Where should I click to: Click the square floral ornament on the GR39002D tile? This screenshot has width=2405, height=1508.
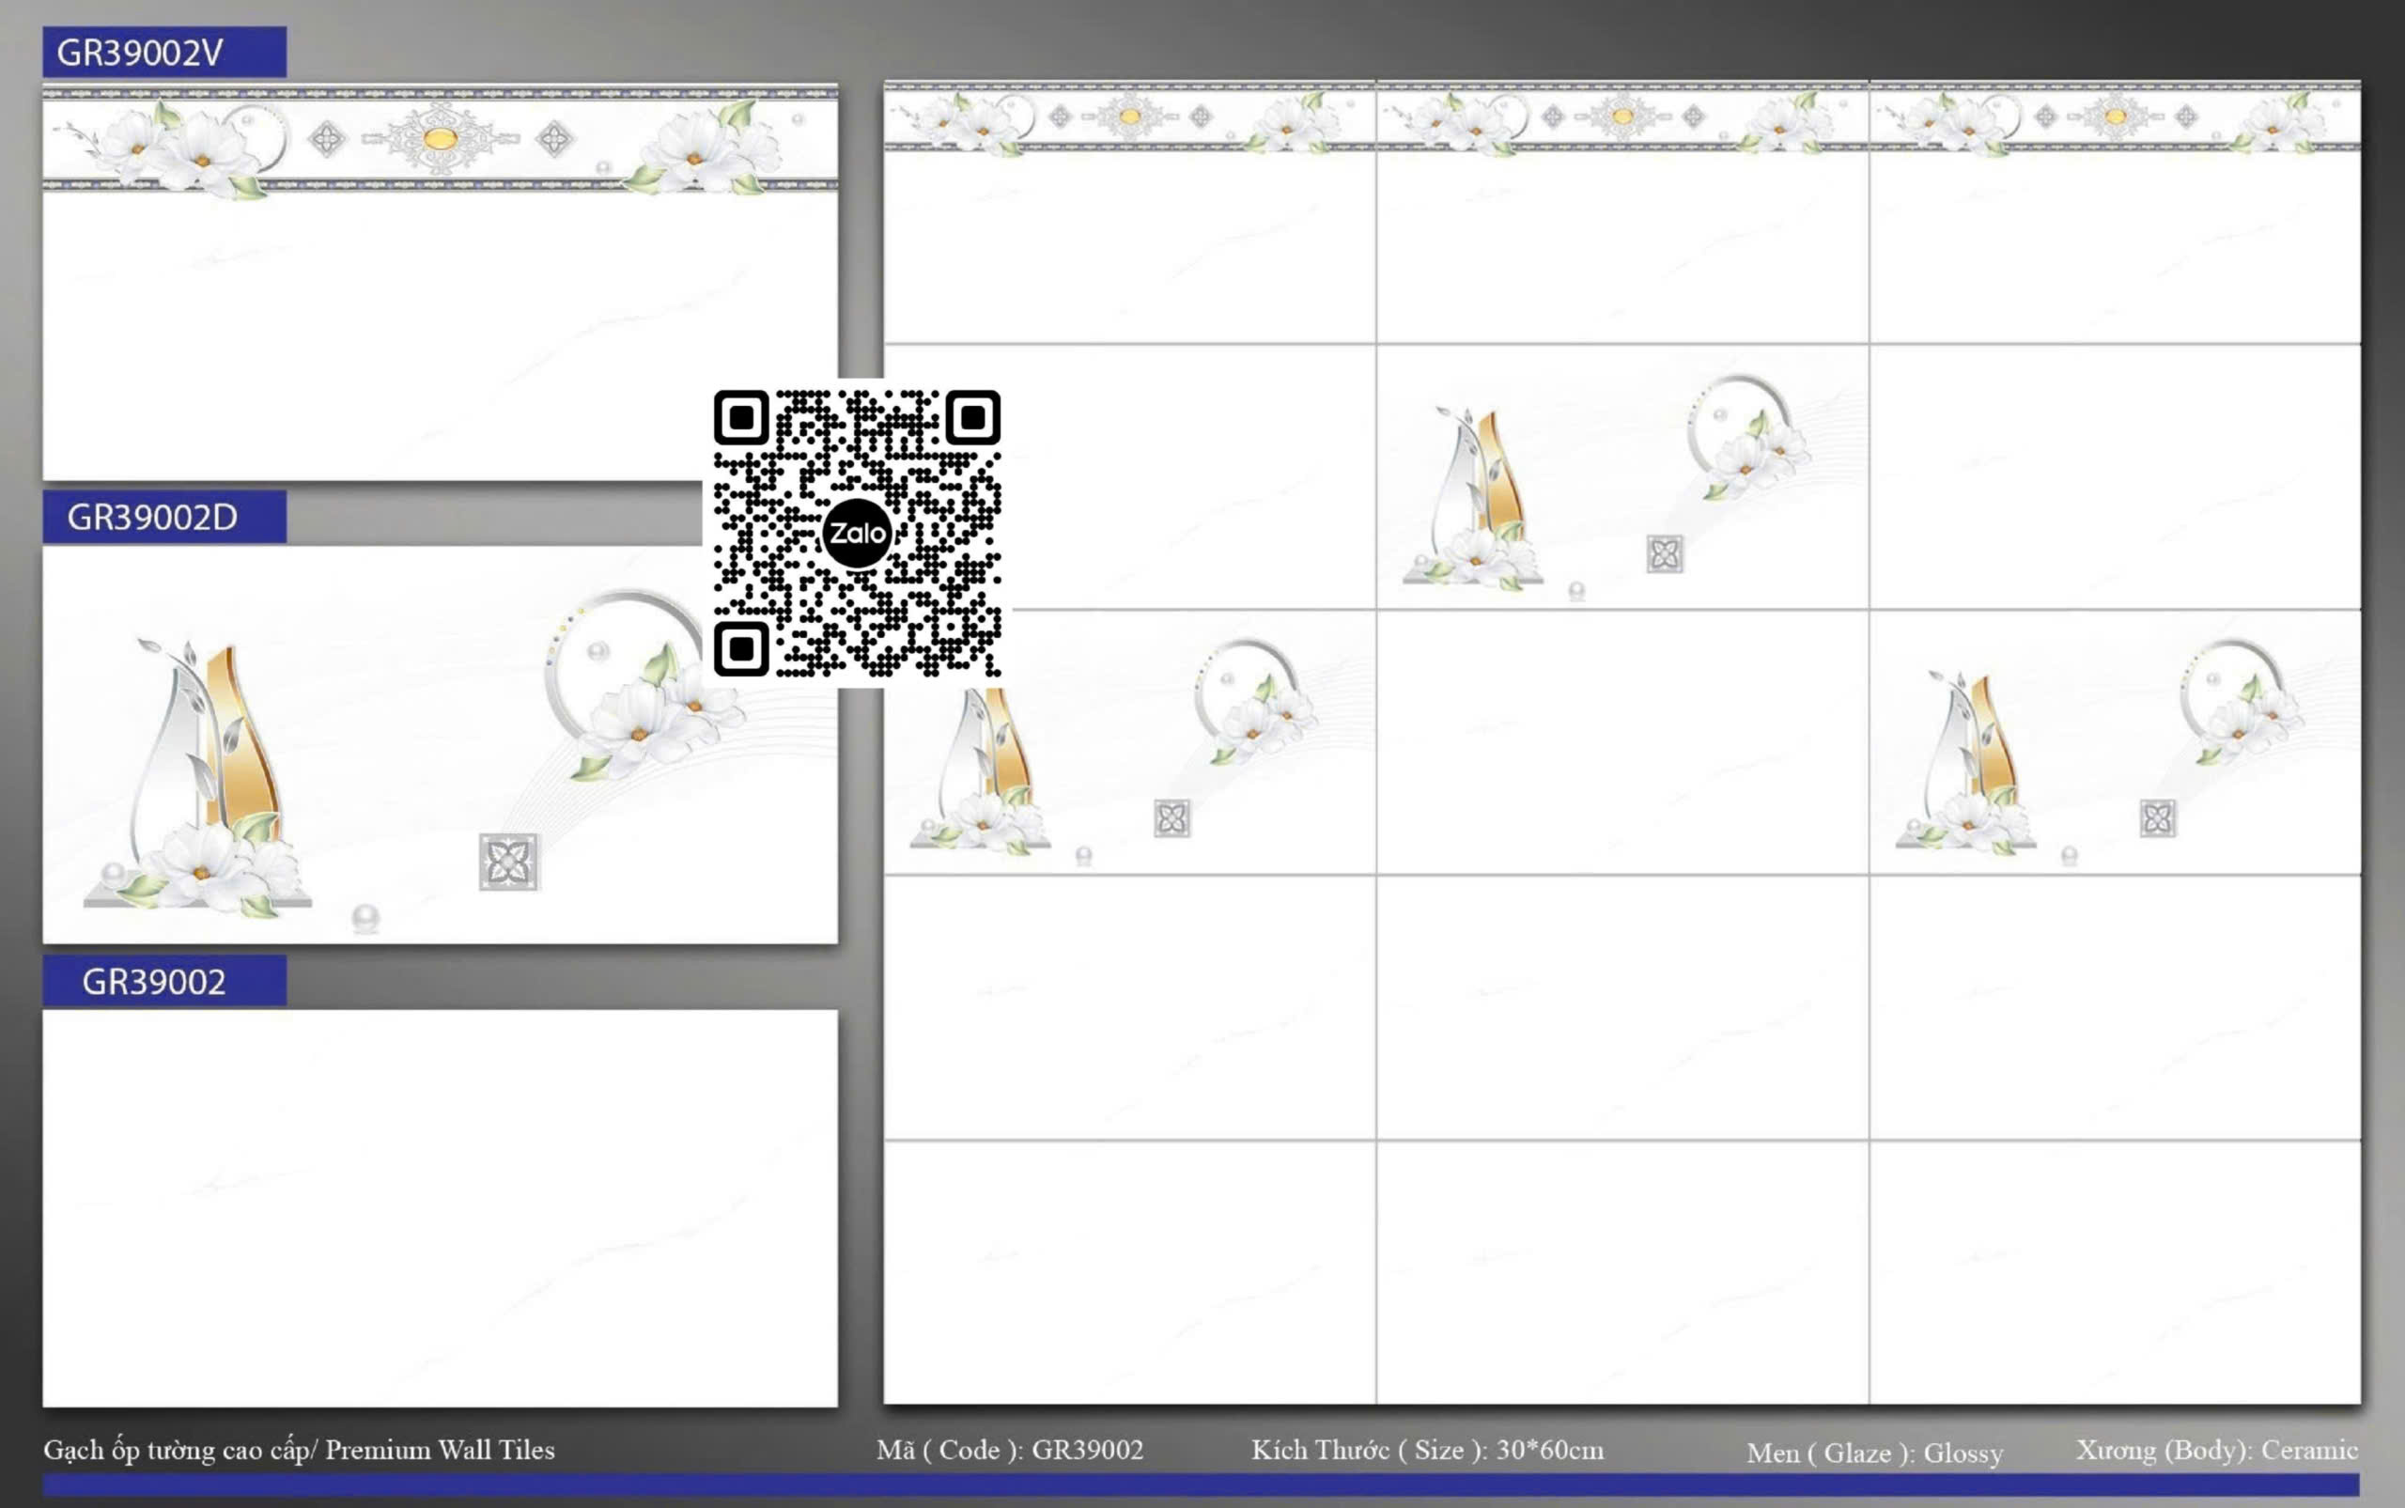(x=508, y=862)
